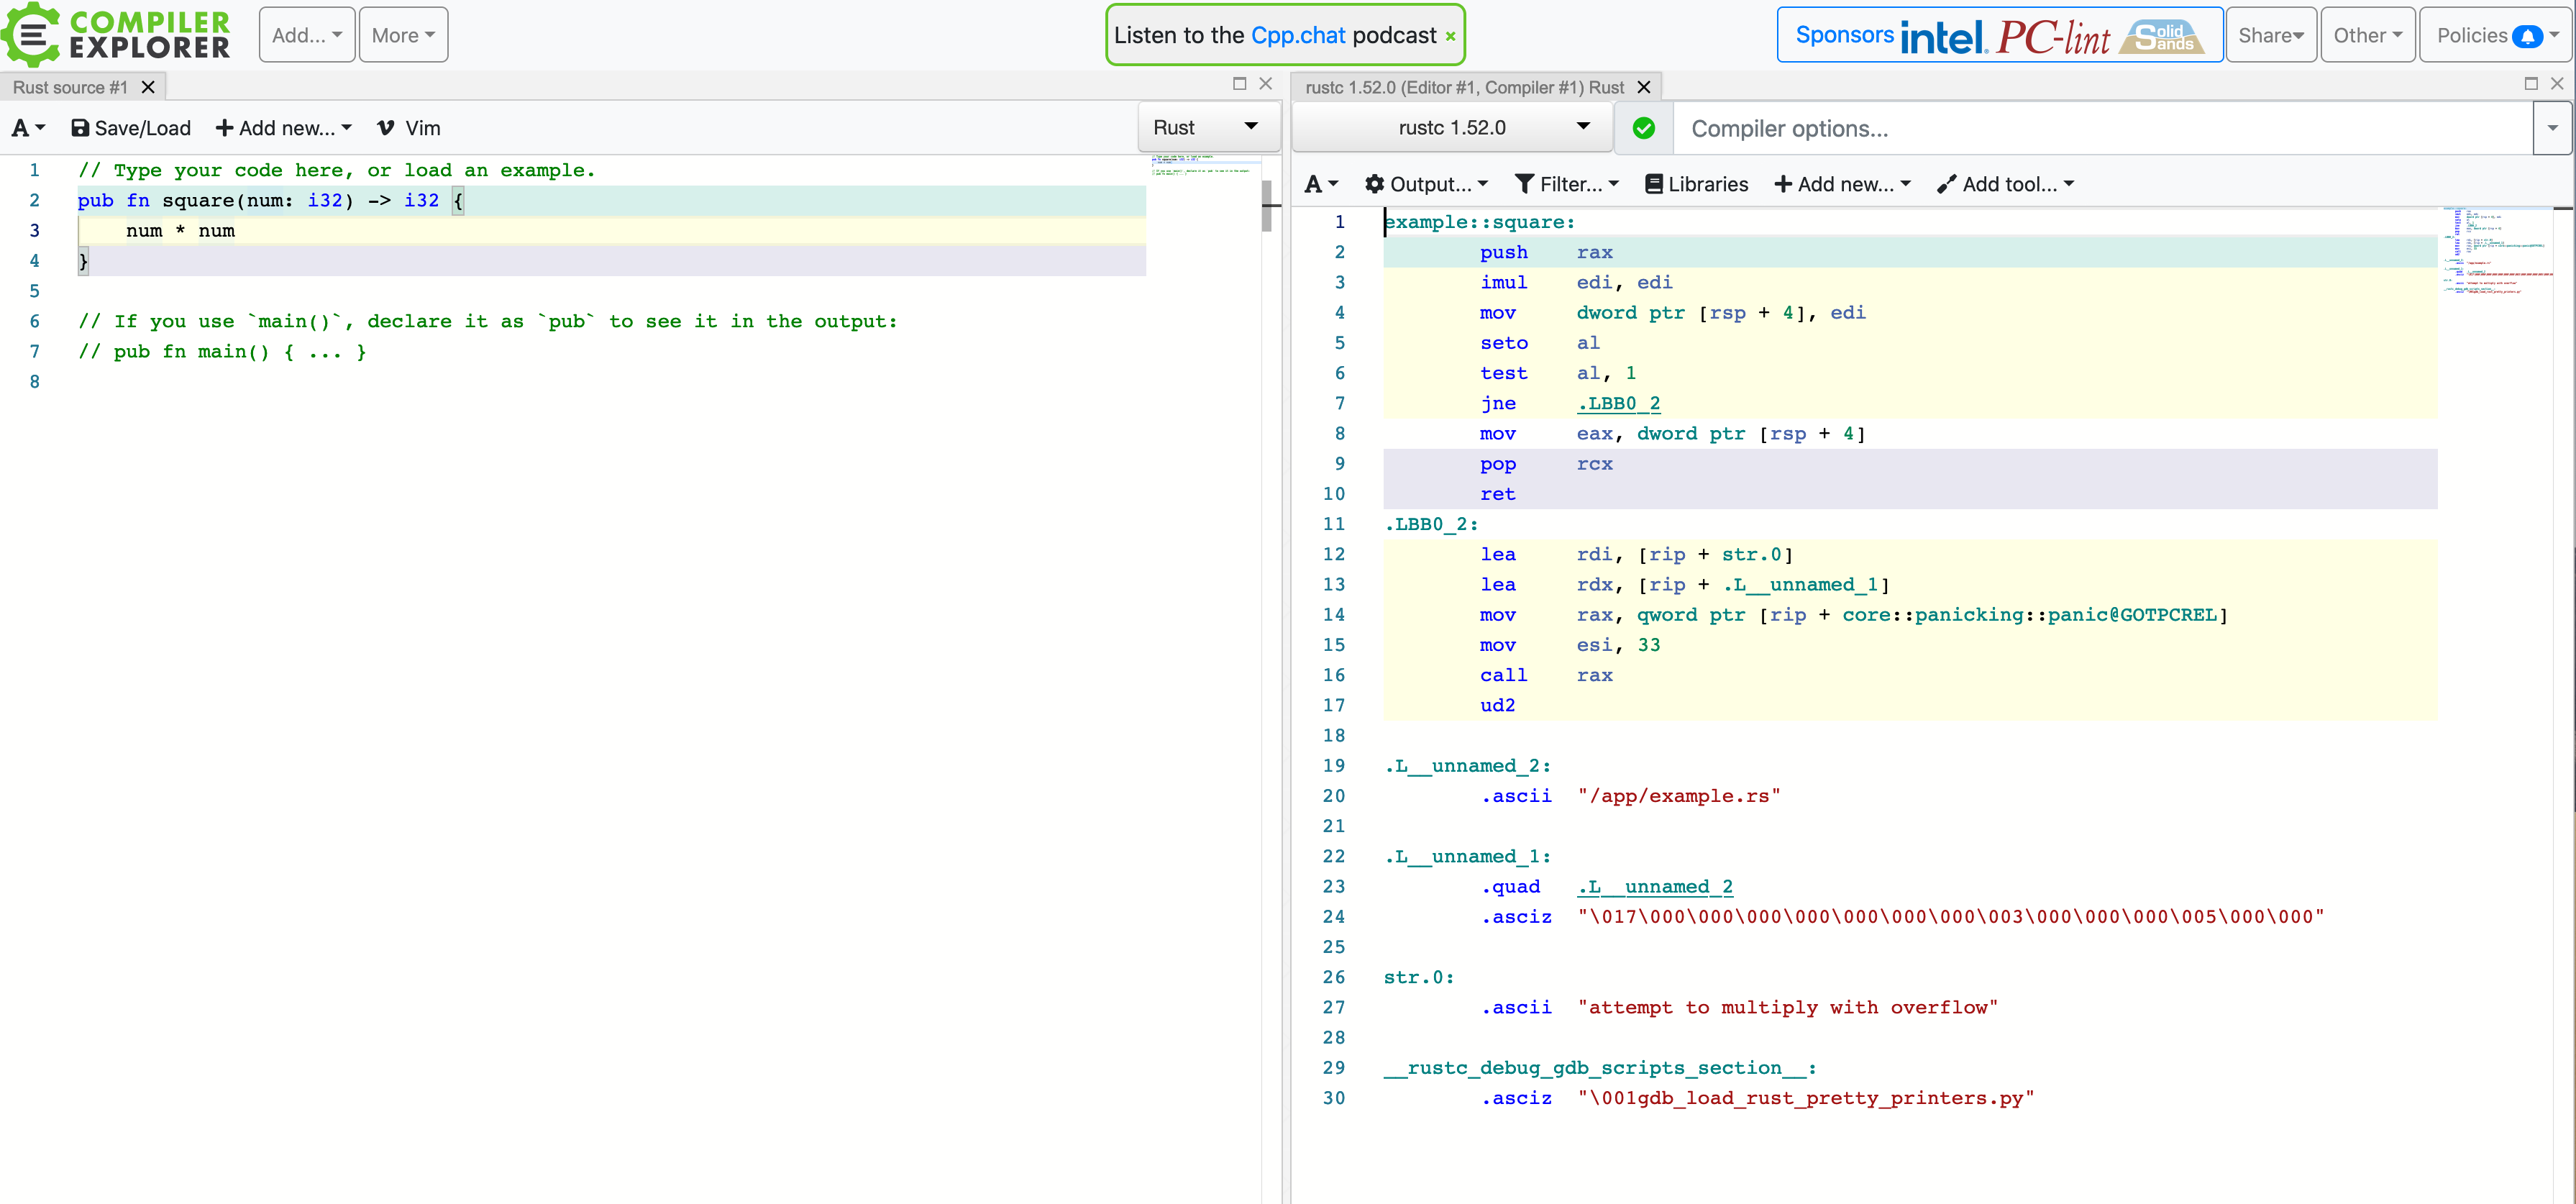The image size is (2576, 1204).
Task: Click the Share panel icon
Action: [2272, 33]
